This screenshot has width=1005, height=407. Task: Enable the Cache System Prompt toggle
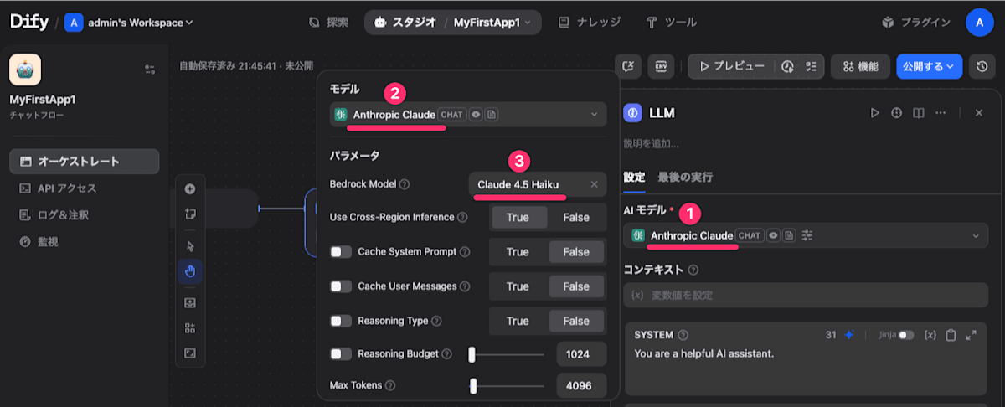click(x=341, y=252)
